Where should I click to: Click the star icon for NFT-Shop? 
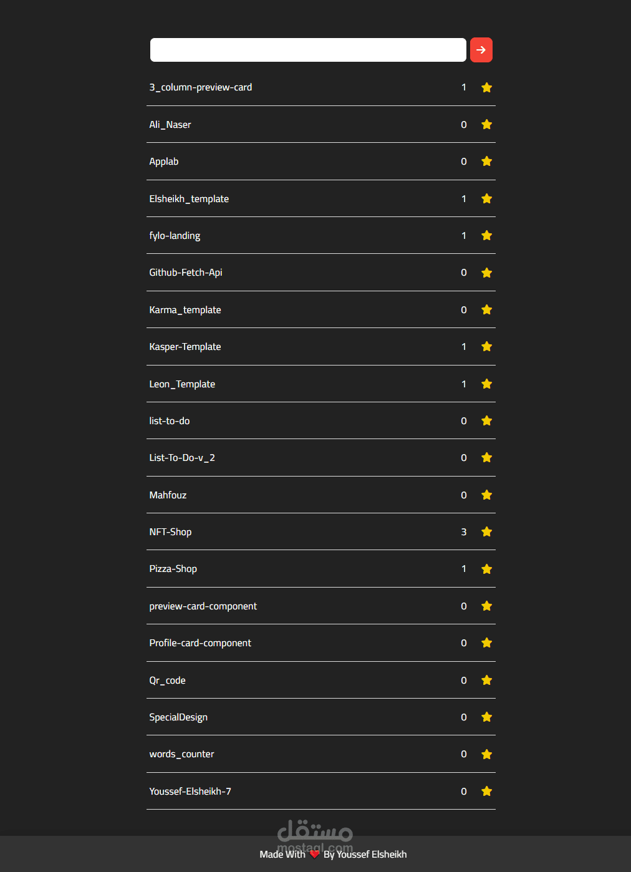pyautogui.click(x=487, y=532)
